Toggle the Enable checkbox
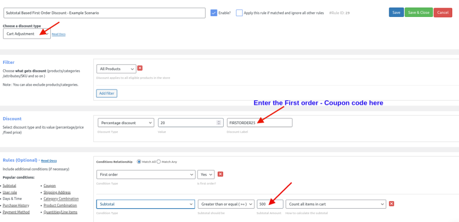The width and height of the screenshot is (459, 222). [214, 13]
